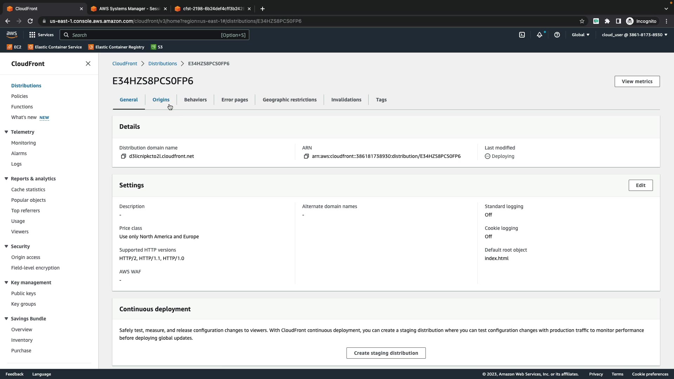Close the CloudFront side navigation panel
The image size is (674, 379).
click(x=88, y=64)
